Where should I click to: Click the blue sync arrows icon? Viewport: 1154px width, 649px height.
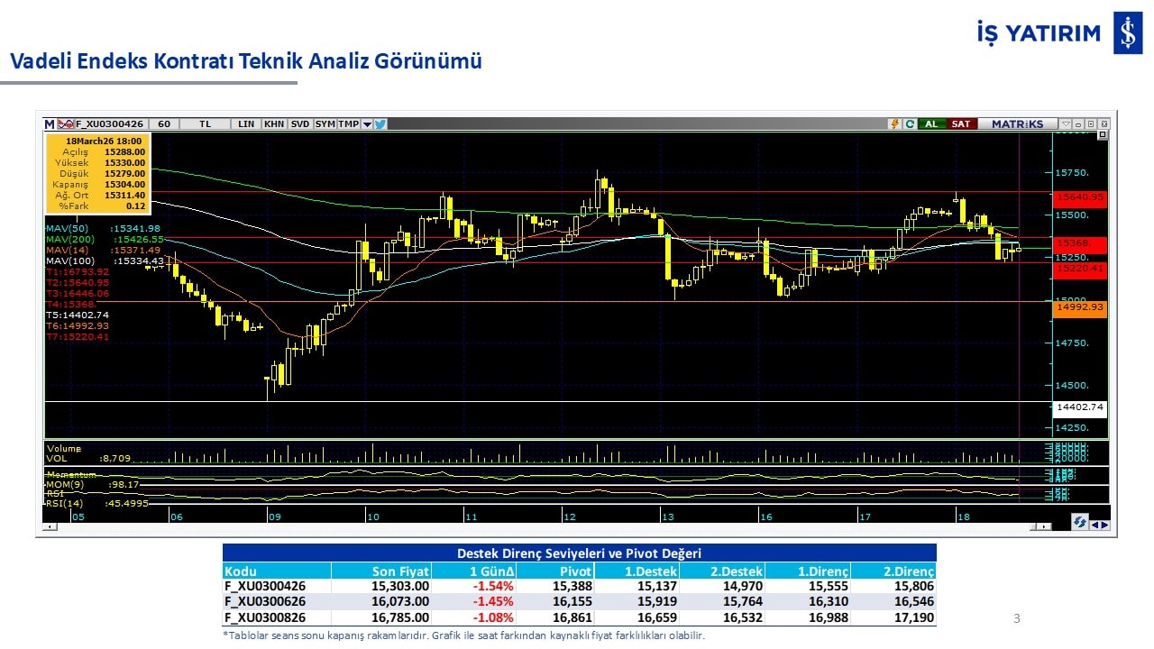(1079, 523)
